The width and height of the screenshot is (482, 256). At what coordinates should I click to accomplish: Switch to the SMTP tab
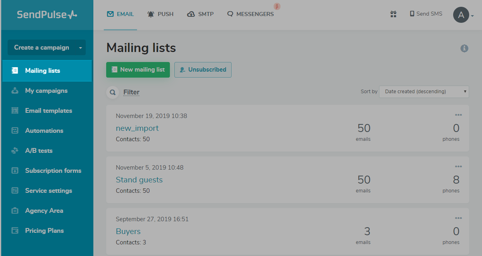coord(200,14)
